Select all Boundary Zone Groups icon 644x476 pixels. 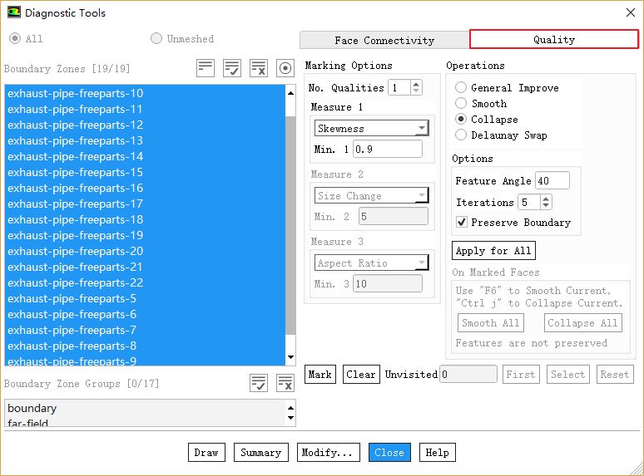click(259, 383)
